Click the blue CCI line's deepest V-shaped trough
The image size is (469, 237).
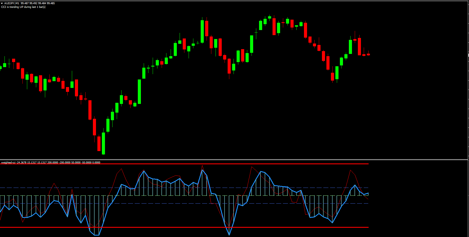coord(229,234)
